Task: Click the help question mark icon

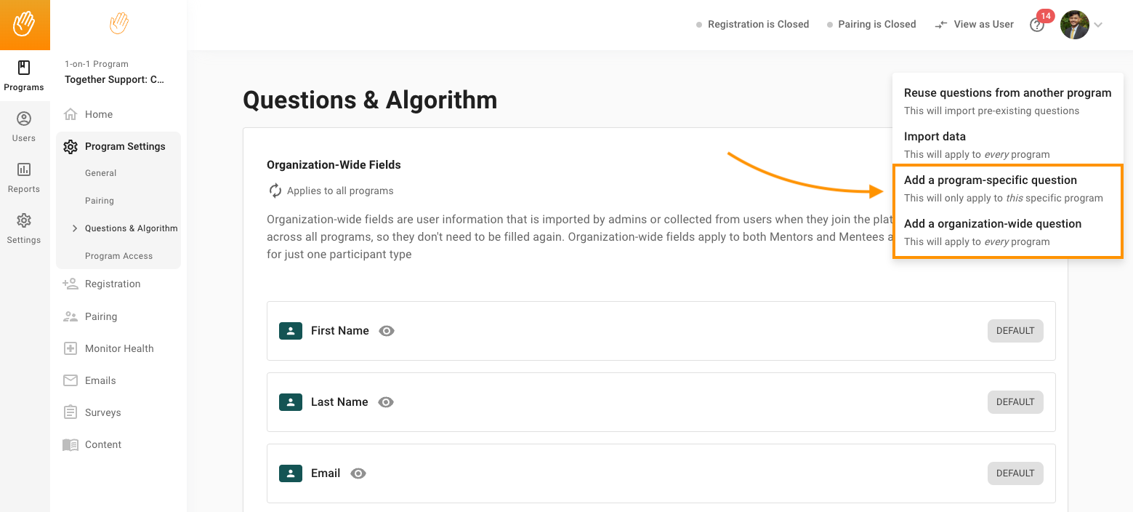Action: tap(1037, 25)
